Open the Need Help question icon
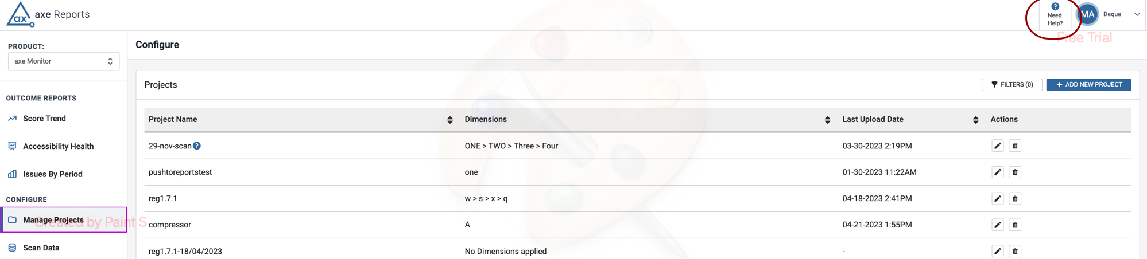 tap(1055, 7)
